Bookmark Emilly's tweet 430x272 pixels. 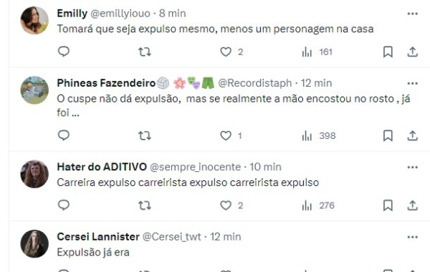pyautogui.click(x=388, y=52)
